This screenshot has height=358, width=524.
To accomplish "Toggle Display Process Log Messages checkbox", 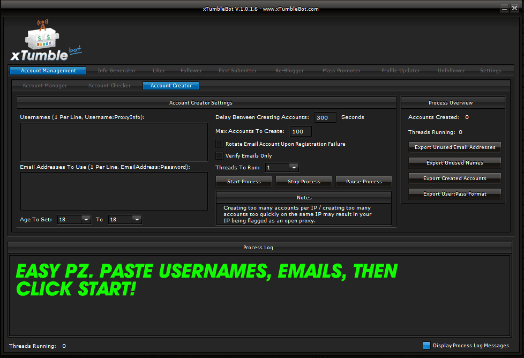I will point(426,345).
